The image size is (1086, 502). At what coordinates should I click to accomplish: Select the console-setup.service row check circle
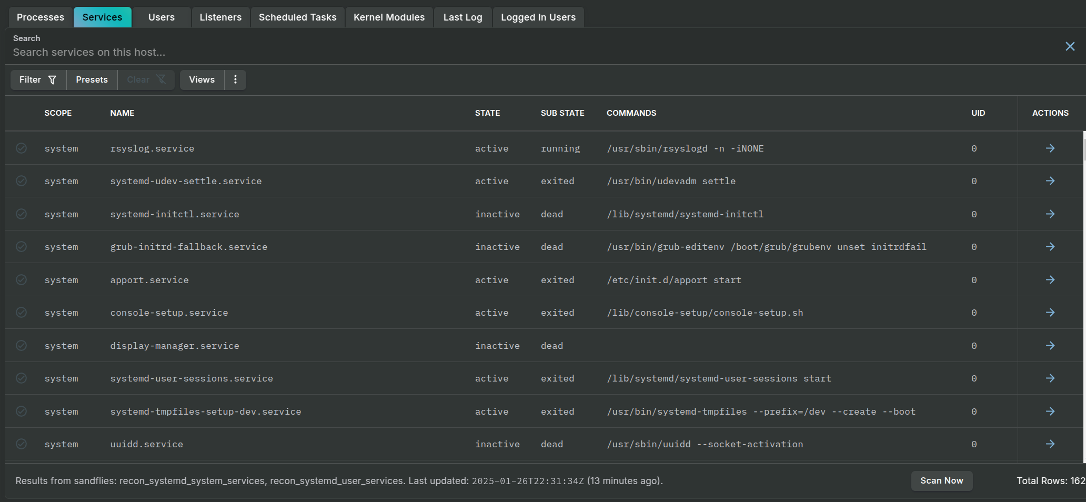pyautogui.click(x=21, y=313)
